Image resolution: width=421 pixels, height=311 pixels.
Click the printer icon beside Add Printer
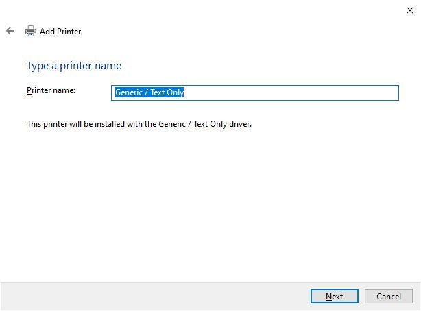pos(31,31)
